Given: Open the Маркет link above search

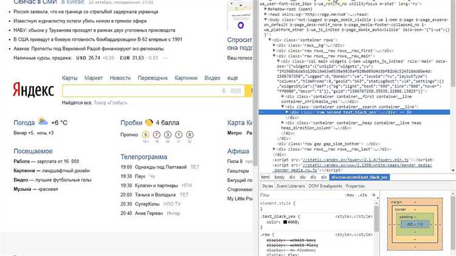Looking at the screenshot, I should (x=94, y=78).
